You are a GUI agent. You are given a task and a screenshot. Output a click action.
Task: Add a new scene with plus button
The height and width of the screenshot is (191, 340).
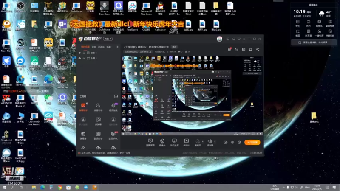[x=118, y=47]
